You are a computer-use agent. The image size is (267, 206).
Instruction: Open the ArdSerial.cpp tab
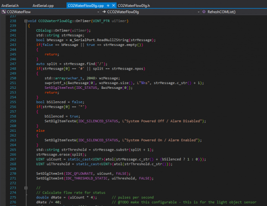click(43, 5)
